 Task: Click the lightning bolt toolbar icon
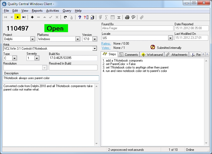pyautogui.click(x=100, y=17)
